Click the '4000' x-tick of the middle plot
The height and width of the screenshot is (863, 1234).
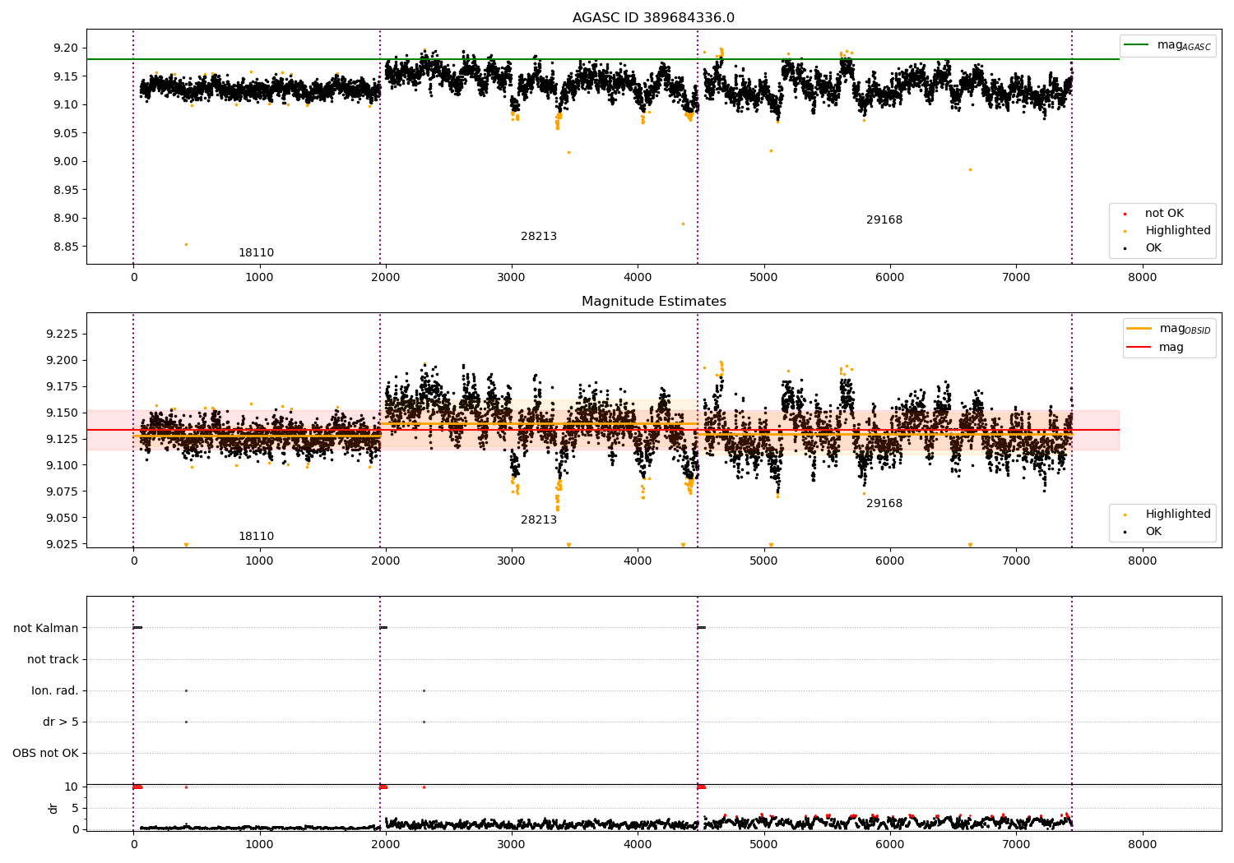click(638, 561)
